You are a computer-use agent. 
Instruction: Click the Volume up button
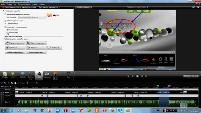pyautogui.click(x=36, y=43)
